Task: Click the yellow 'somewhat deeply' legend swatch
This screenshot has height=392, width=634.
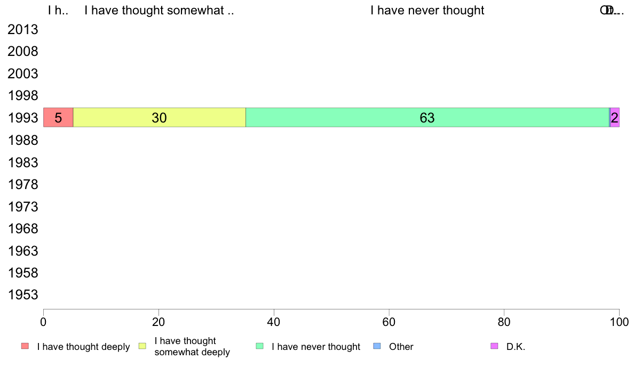Action: click(142, 346)
